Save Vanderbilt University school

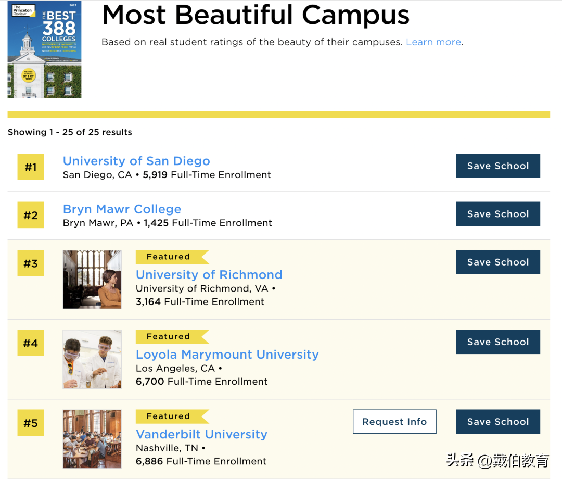pyautogui.click(x=498, y=422)
